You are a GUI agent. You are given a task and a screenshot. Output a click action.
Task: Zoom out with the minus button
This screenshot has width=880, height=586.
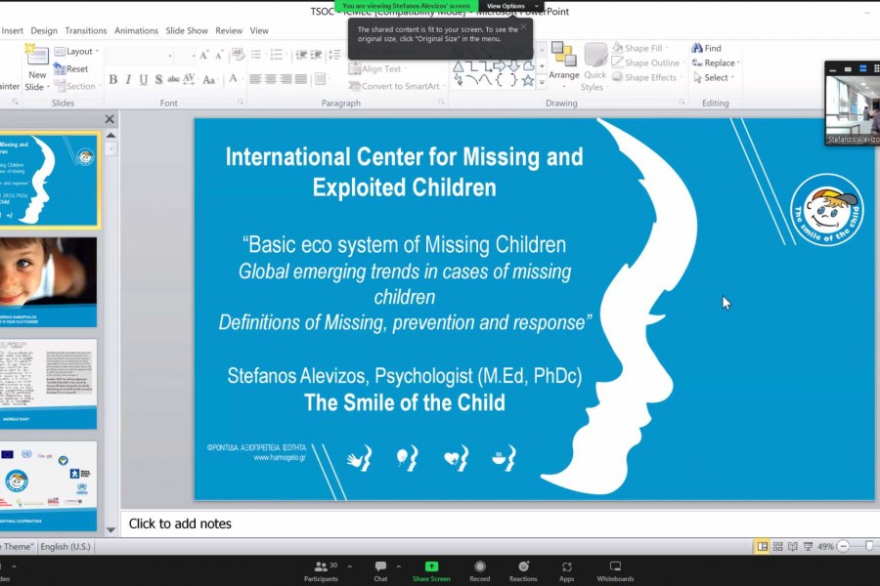(x=843, y=546)
